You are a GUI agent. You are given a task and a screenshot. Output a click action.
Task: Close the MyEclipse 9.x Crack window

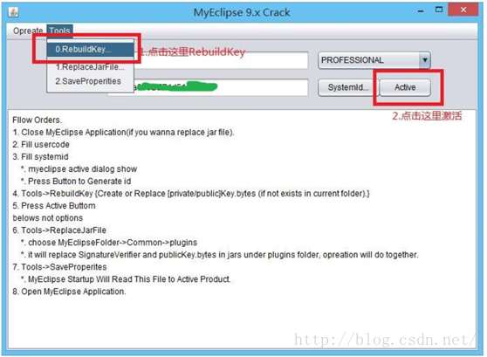[463, 10]
